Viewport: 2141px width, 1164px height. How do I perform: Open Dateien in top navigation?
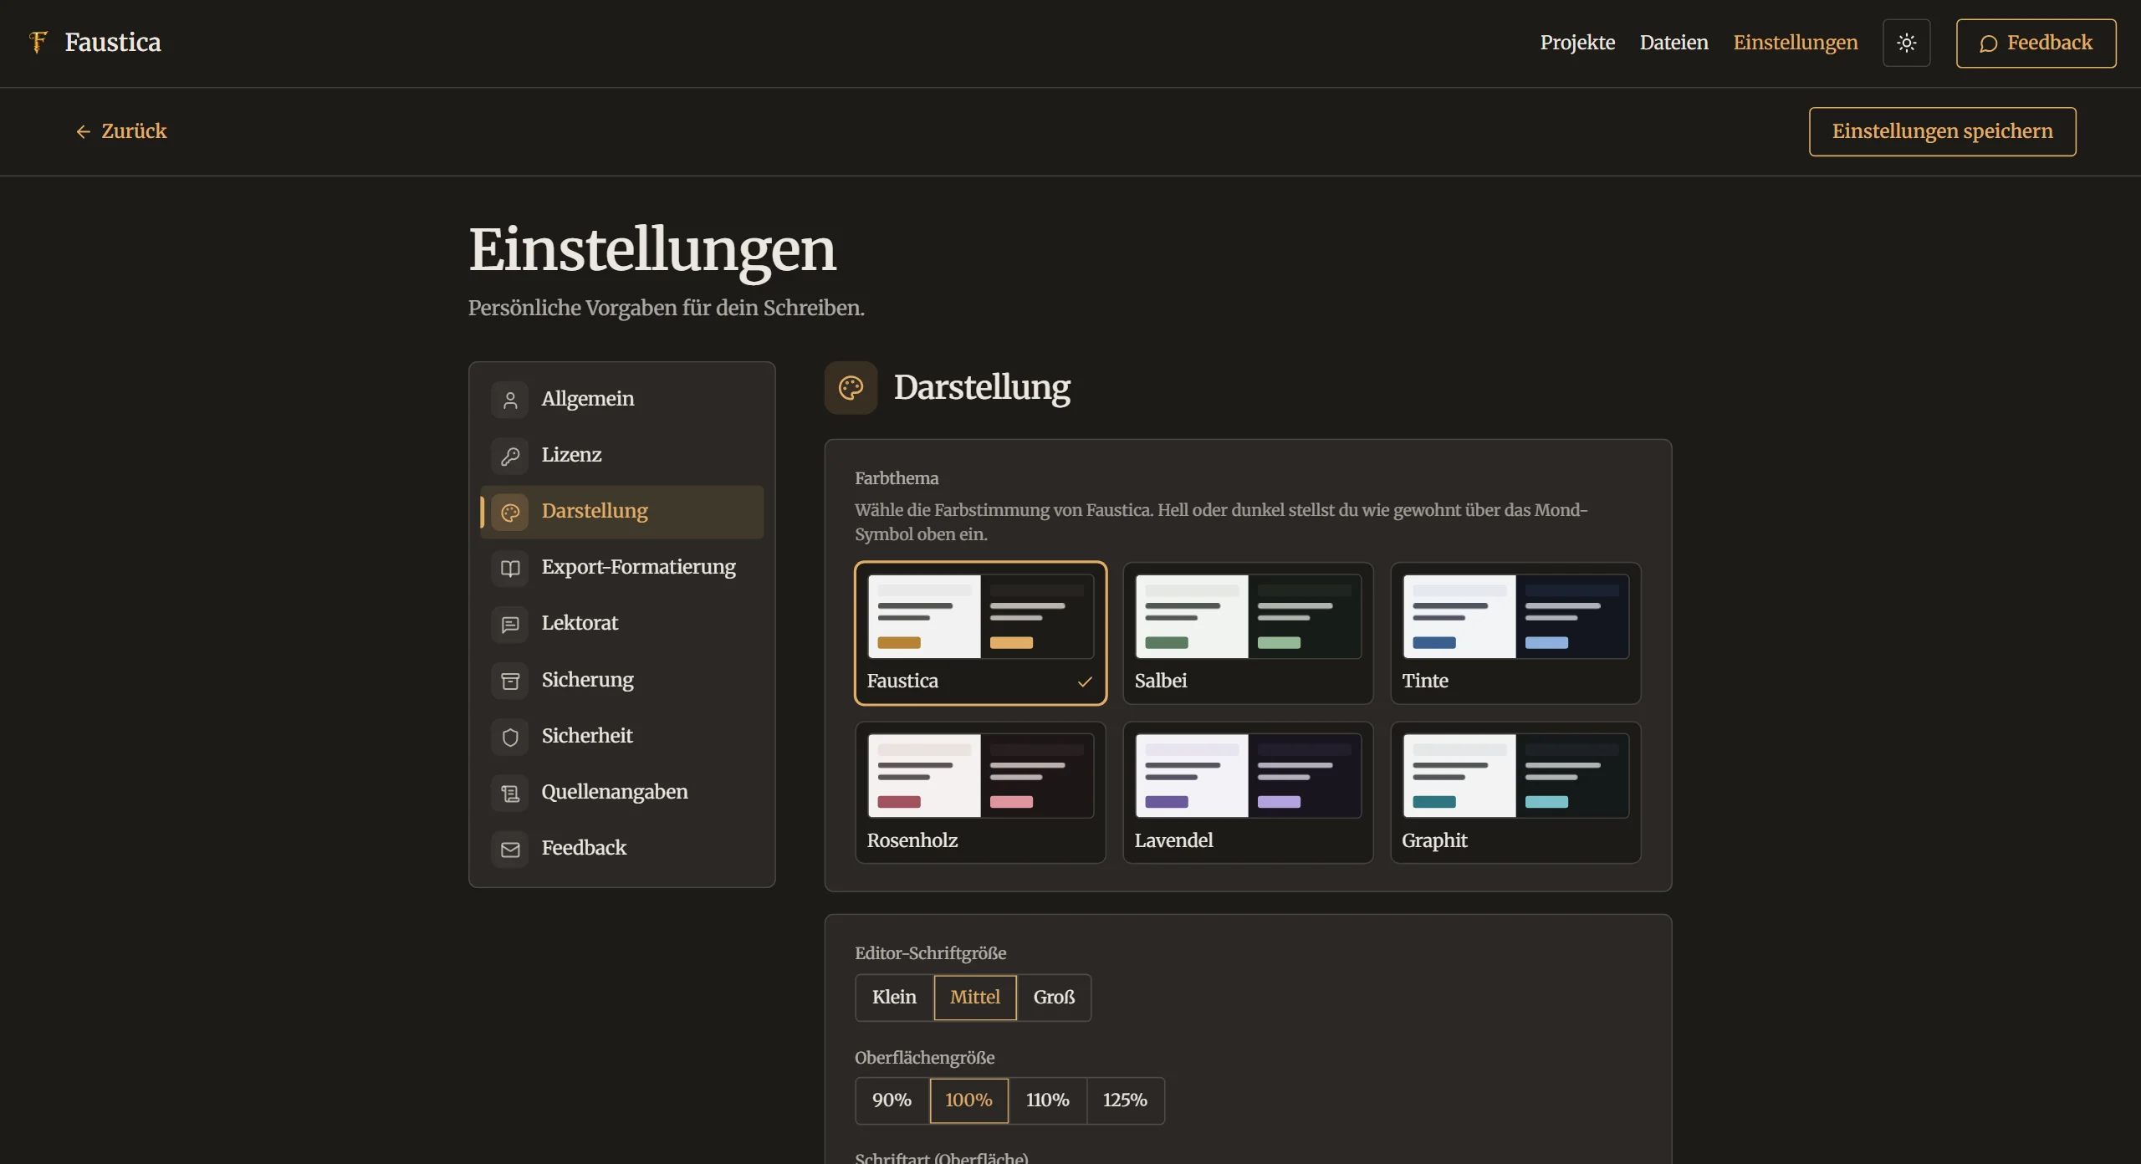click(1673, 43)
